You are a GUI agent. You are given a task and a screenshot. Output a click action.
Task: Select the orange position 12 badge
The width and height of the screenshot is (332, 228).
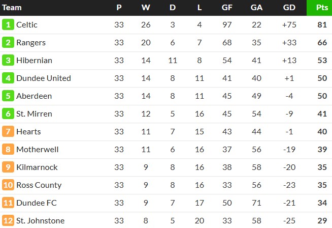click(x=8, y=220)
